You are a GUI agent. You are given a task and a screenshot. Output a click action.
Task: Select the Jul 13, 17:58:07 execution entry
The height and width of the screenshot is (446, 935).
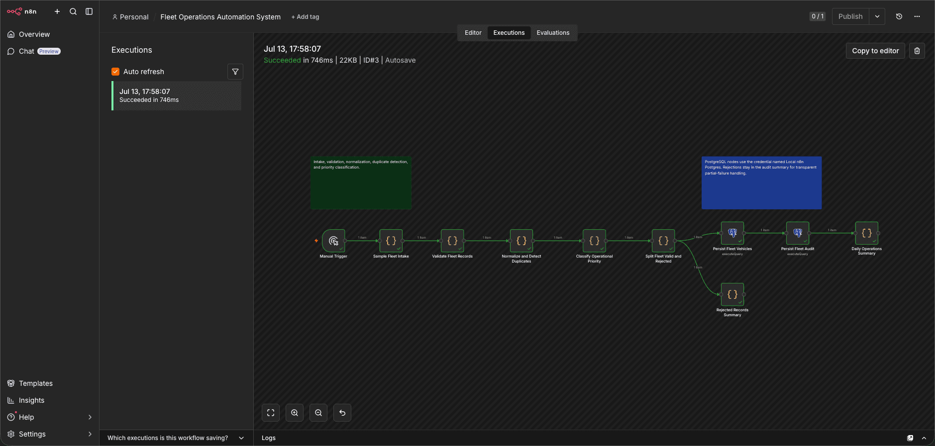[x=177, y=95]
